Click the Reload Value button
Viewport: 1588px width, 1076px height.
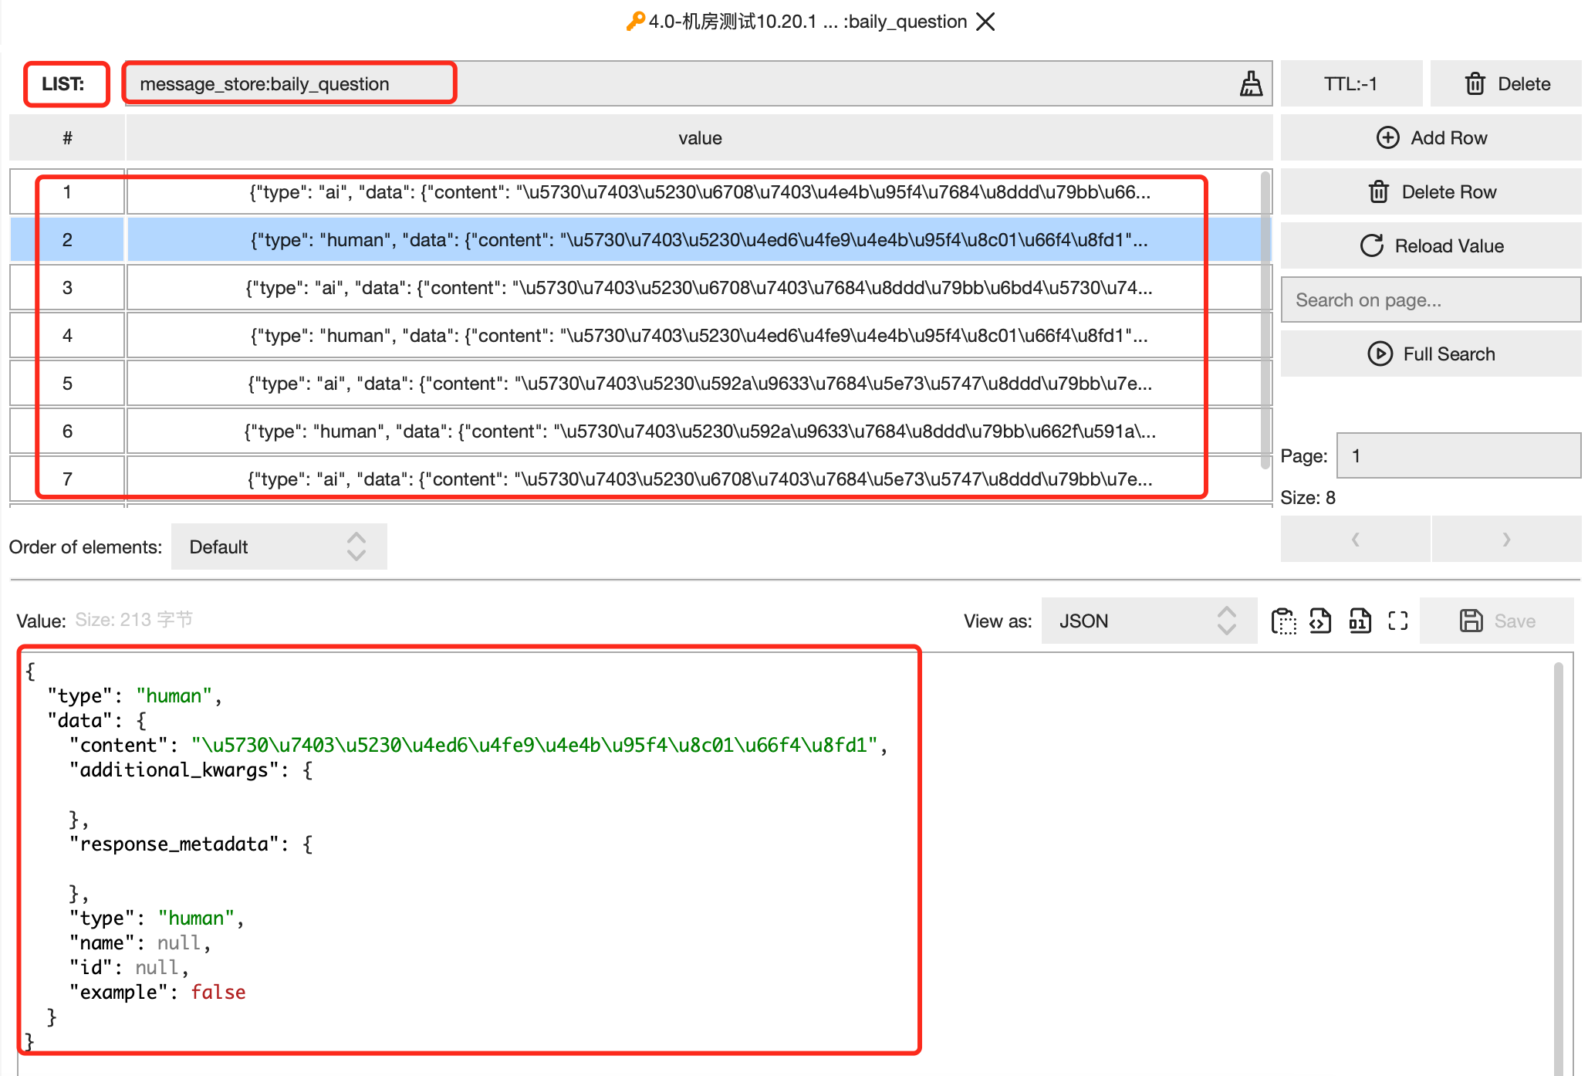(x=1431, y=245)
